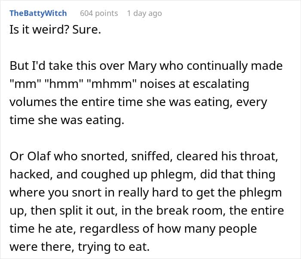Click the line 'time she was eating.'
The width and height of the screenshot is (301, 259).
coord(67,120)
